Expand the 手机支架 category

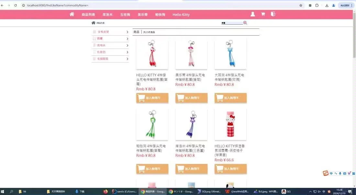click(x=110, y=31)
